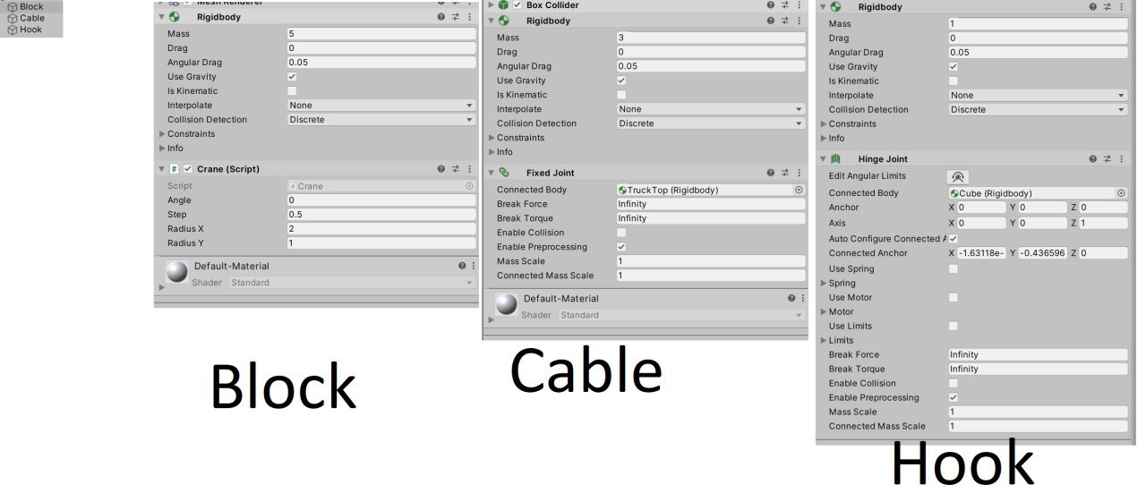1146x493 pixels.
Task: Open presets for the Crane script
Action: point(456,169)
